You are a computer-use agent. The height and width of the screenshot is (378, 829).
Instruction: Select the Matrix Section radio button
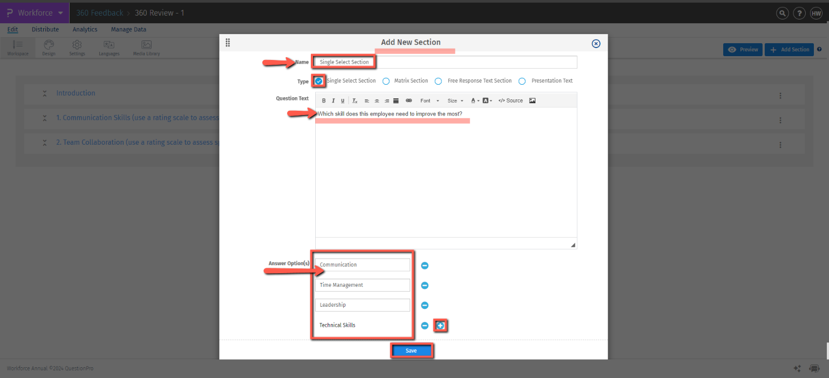pyautogui.click(x=386, y=80)
